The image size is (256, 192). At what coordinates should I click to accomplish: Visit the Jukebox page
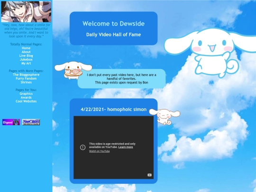(26, 59)
